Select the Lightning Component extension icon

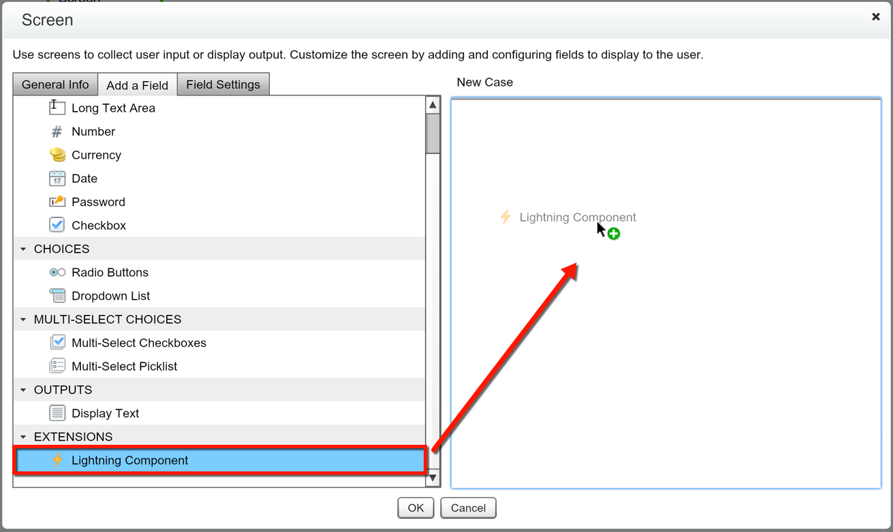[57, 460]
